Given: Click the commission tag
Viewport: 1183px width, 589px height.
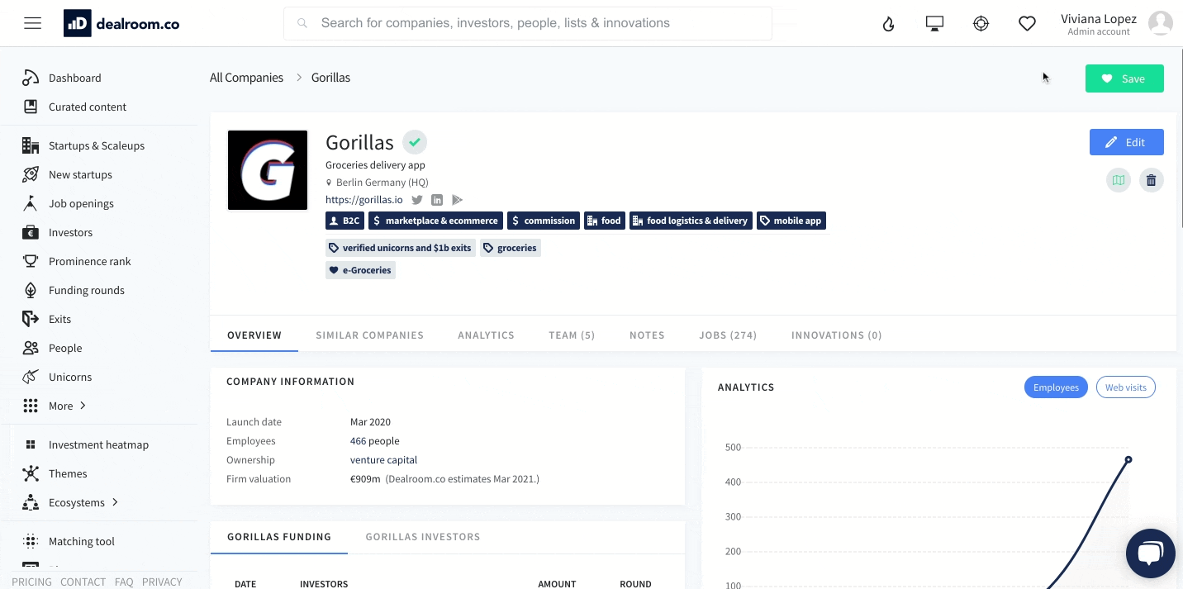Looking at the screenshot, I should click(543, 221).
